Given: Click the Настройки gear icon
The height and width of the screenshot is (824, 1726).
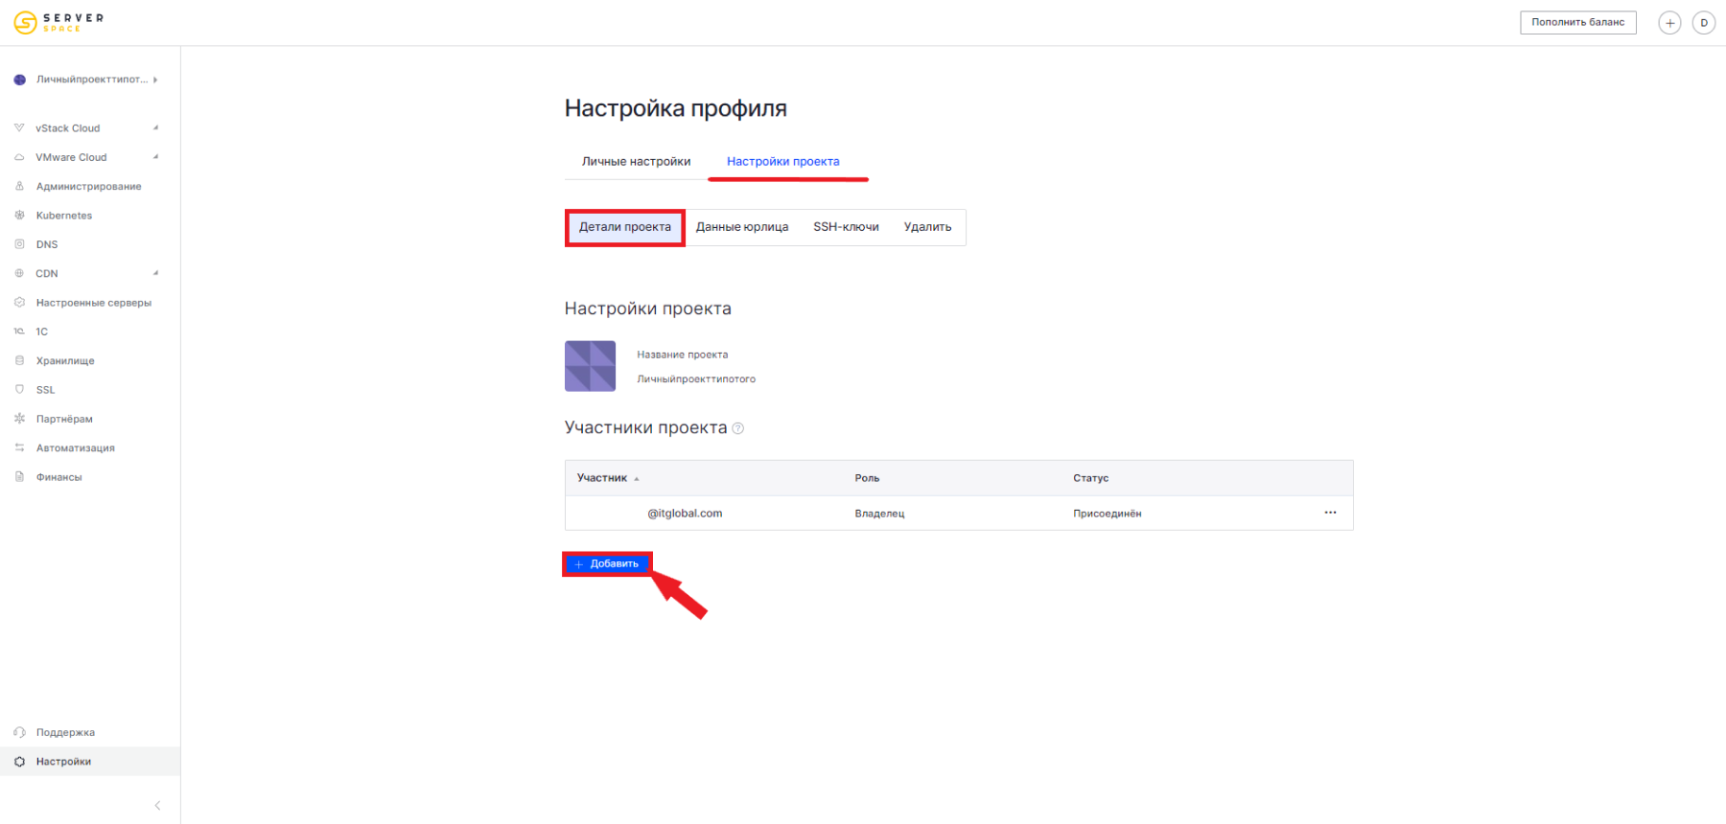Looking at the screenshot, I should point(19,762).
